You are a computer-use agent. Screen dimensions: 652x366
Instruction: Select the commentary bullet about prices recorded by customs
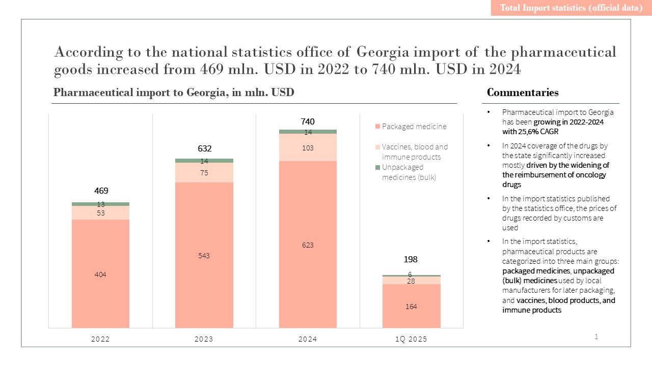click(x=559, y=213)
